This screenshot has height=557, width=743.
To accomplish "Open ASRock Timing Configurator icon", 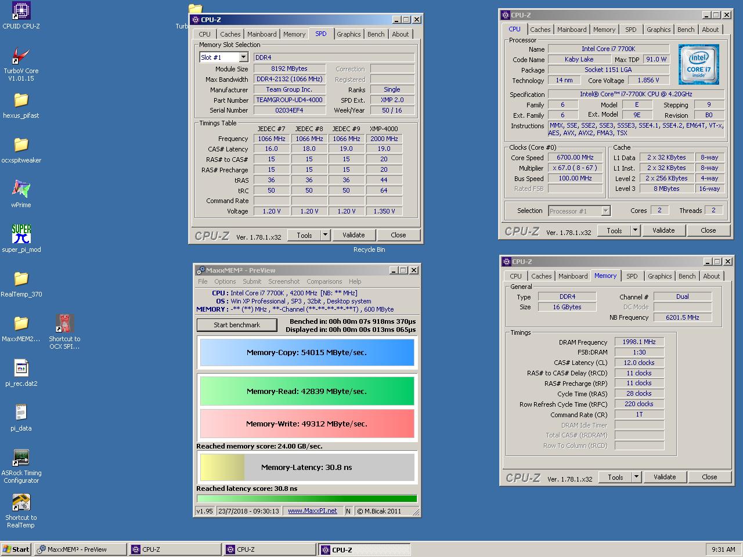I will click(21, 458).
